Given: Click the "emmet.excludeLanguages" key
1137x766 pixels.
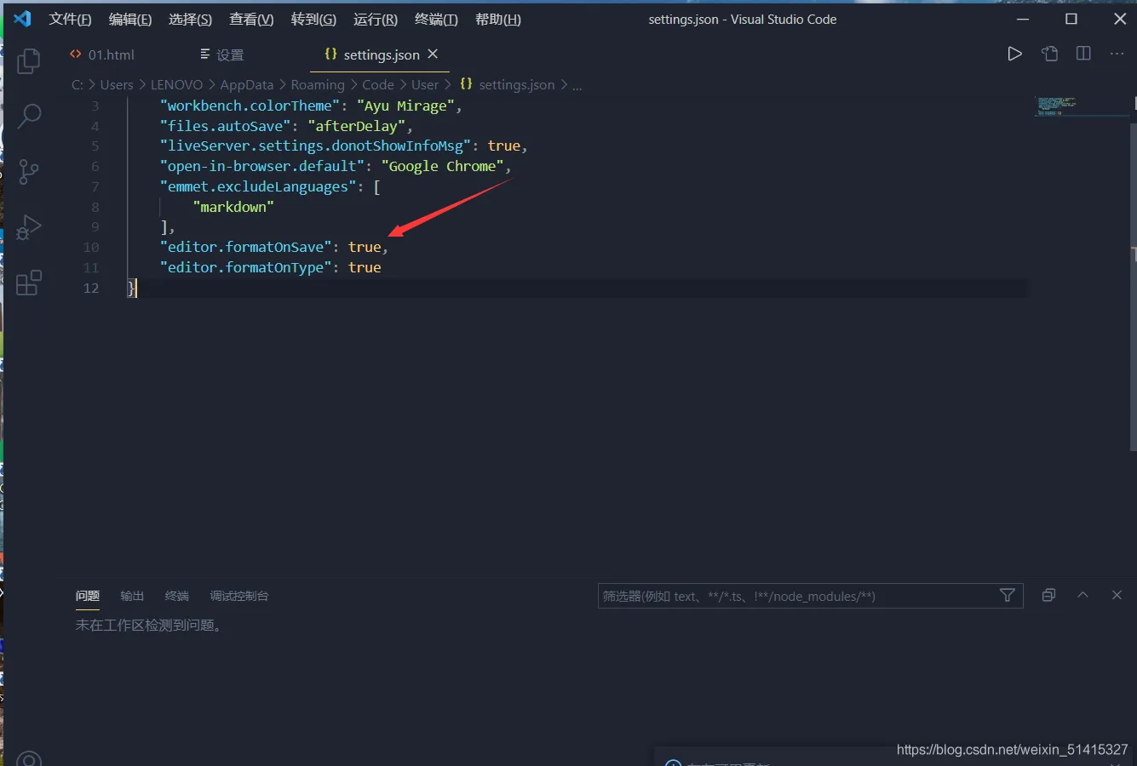Looking at the screenshot, I should (258, 186).
